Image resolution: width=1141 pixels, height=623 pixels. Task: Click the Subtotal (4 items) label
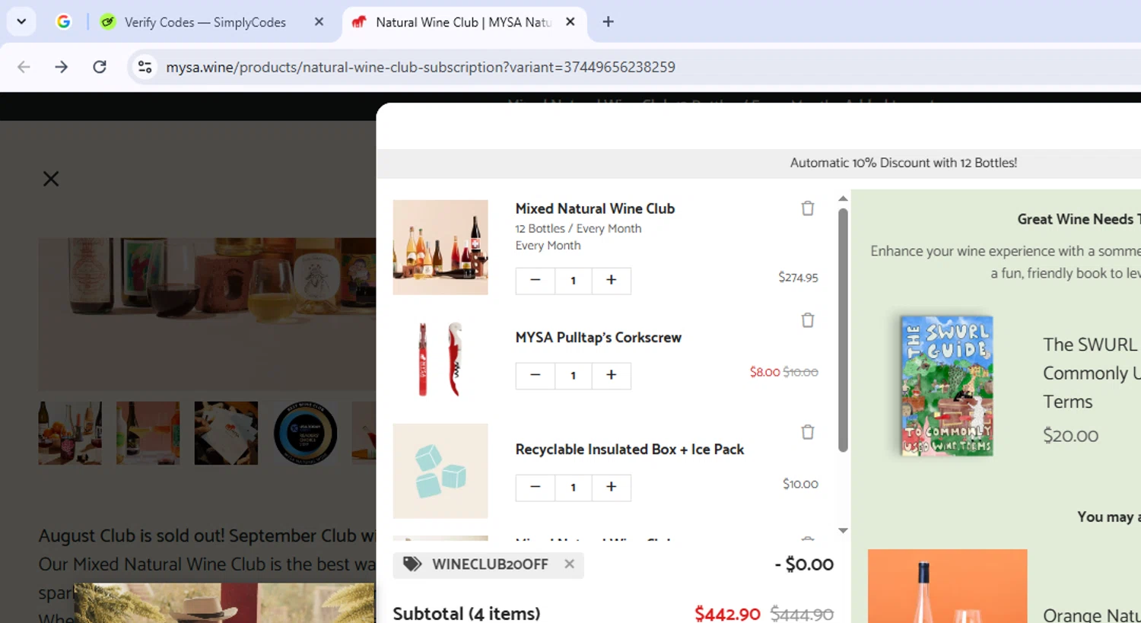pos(466,613)
